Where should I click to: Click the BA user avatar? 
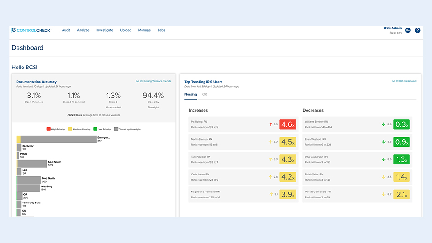(408, 30)
